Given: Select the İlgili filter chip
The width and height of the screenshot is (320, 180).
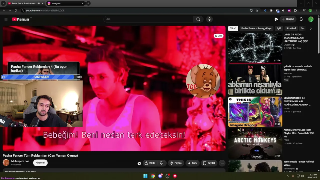Looking at the screenshot, I should click(279, 28).
